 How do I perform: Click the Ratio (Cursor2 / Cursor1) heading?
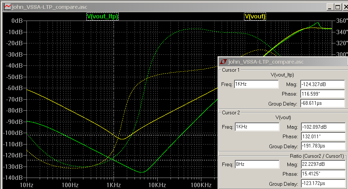tap(317, 156)
